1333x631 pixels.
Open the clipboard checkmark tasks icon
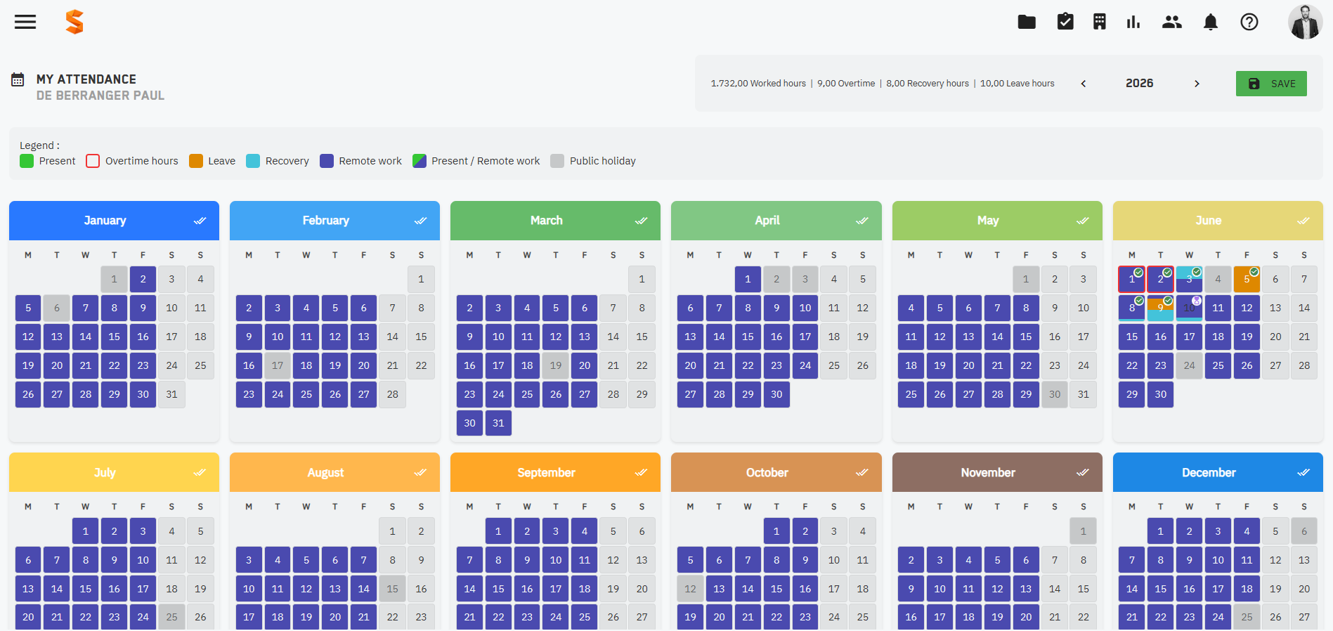click(x=1065, y=22)
